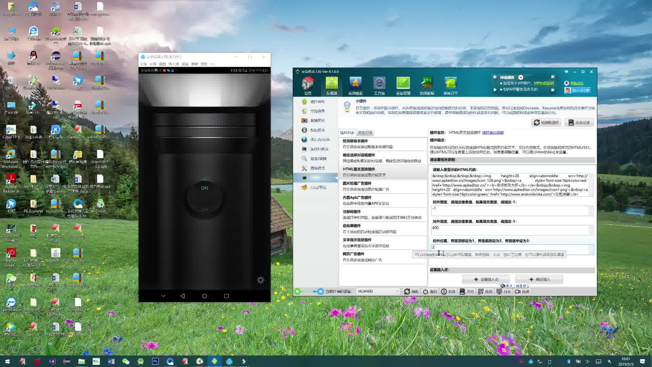Click the 设置插入点 button
The width and height of the screenshot is (652, 367).
click(x=486, y=279)
